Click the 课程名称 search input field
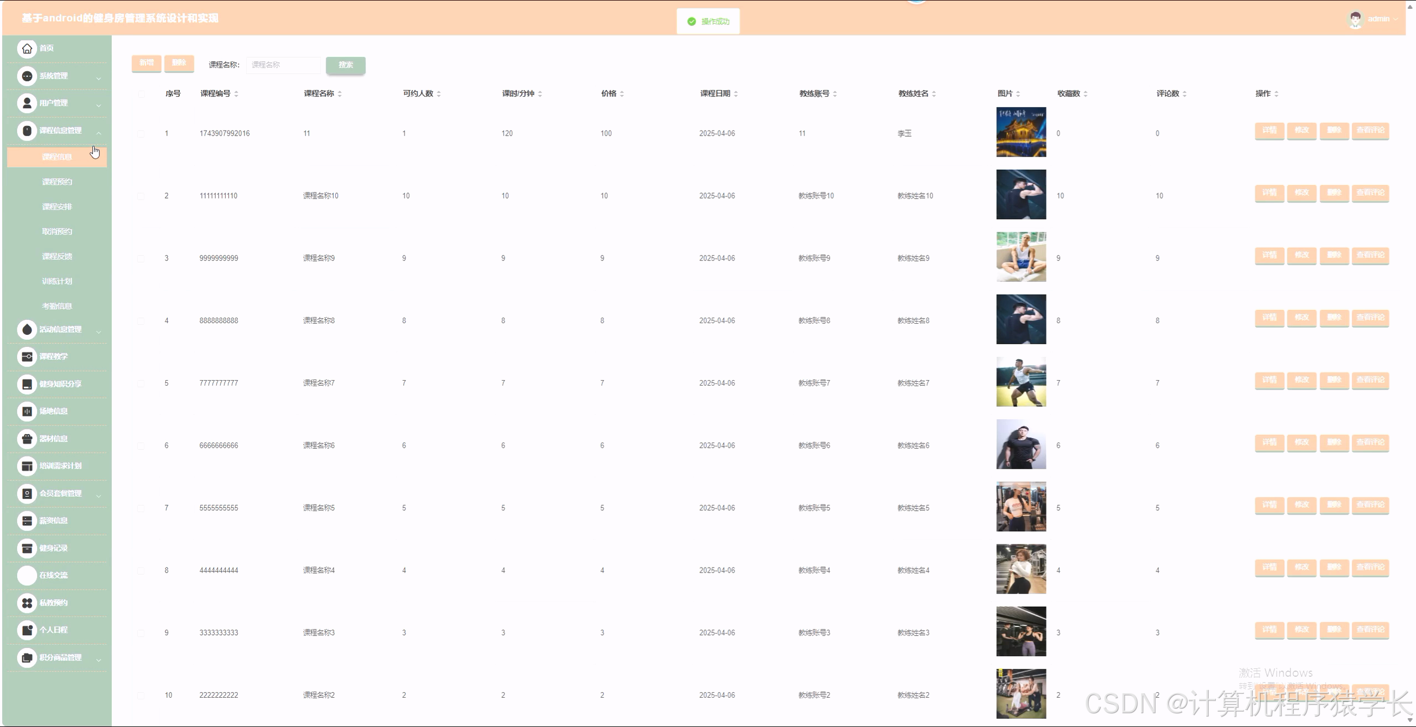Image resolution: width=1416 pixels, height=727 pixels. click(x=283, y=65)
